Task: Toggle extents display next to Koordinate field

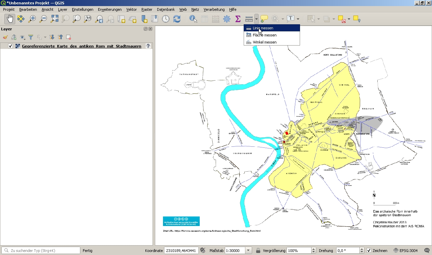Action: tap(202, 250)
